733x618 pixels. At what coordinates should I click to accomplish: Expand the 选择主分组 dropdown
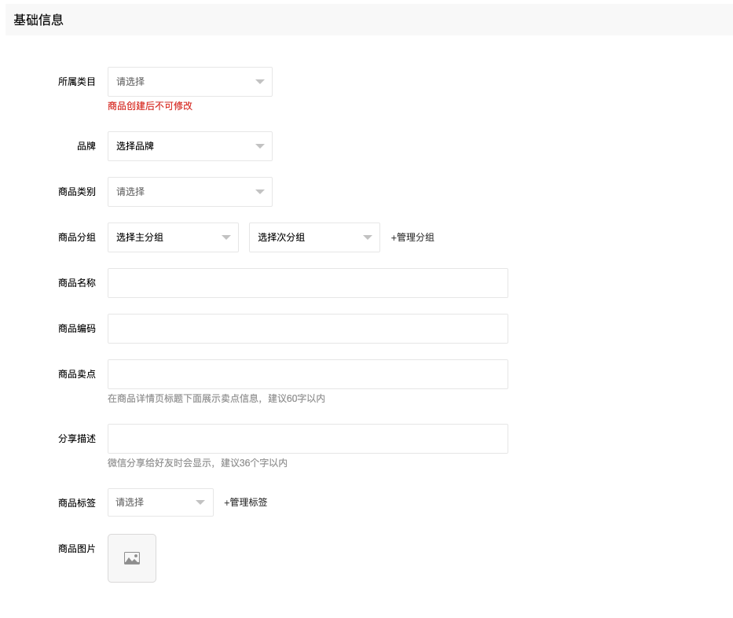pyautogui.click(x=173, y=237)
